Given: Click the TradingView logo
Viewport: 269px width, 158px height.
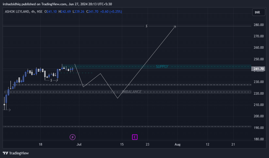Looking at the screenshot, I should pos(15,153).
